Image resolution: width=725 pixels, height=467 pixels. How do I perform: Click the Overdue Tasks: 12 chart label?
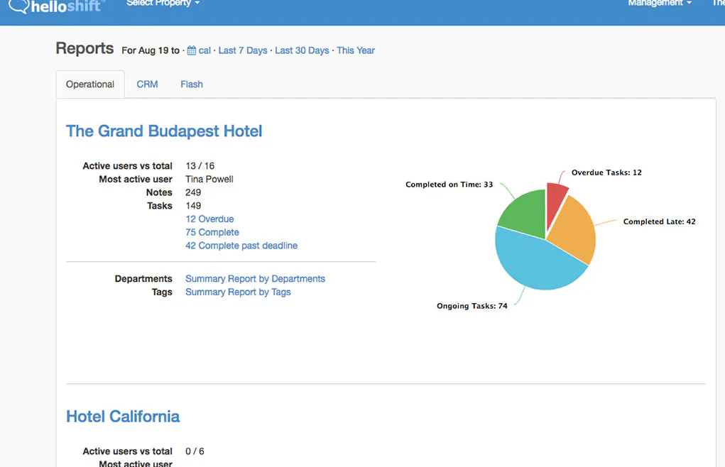coord(606,172)
